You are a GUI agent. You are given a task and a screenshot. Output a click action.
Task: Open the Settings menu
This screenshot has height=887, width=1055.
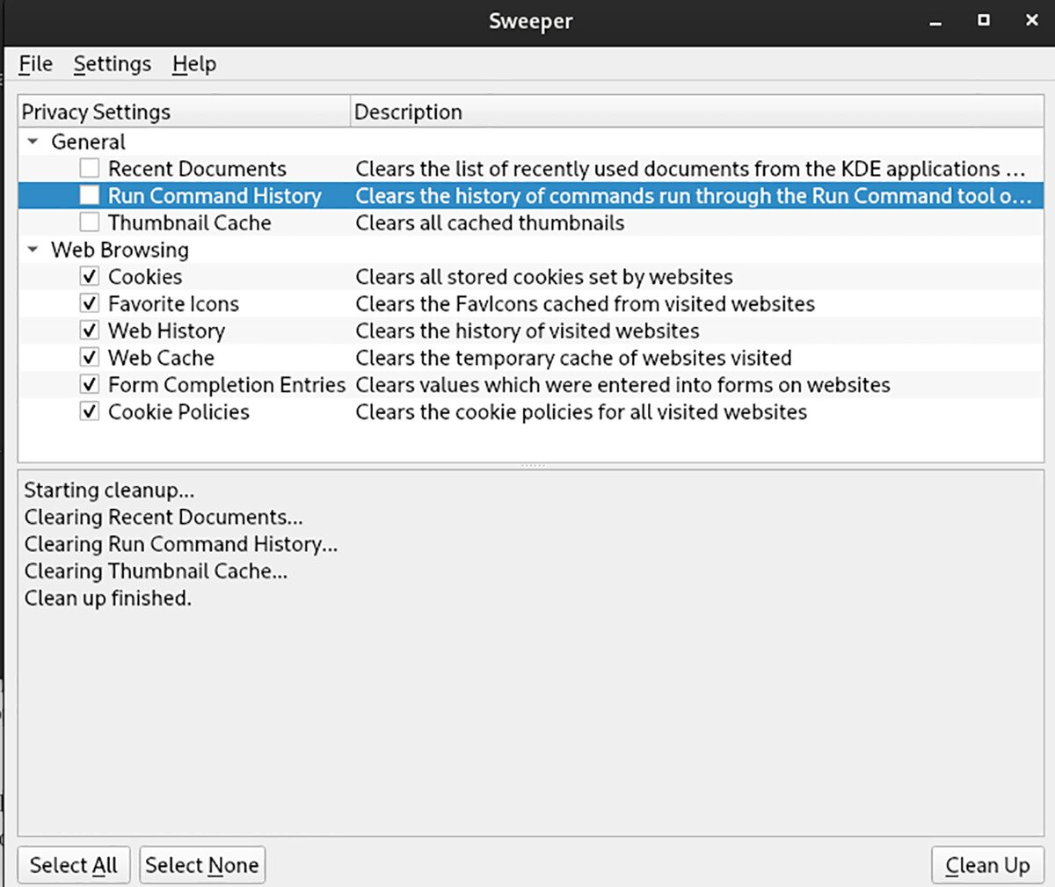pyautogui.click(x=112, y=63)
